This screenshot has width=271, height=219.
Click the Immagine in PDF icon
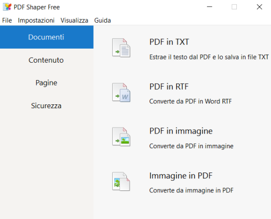121,181
